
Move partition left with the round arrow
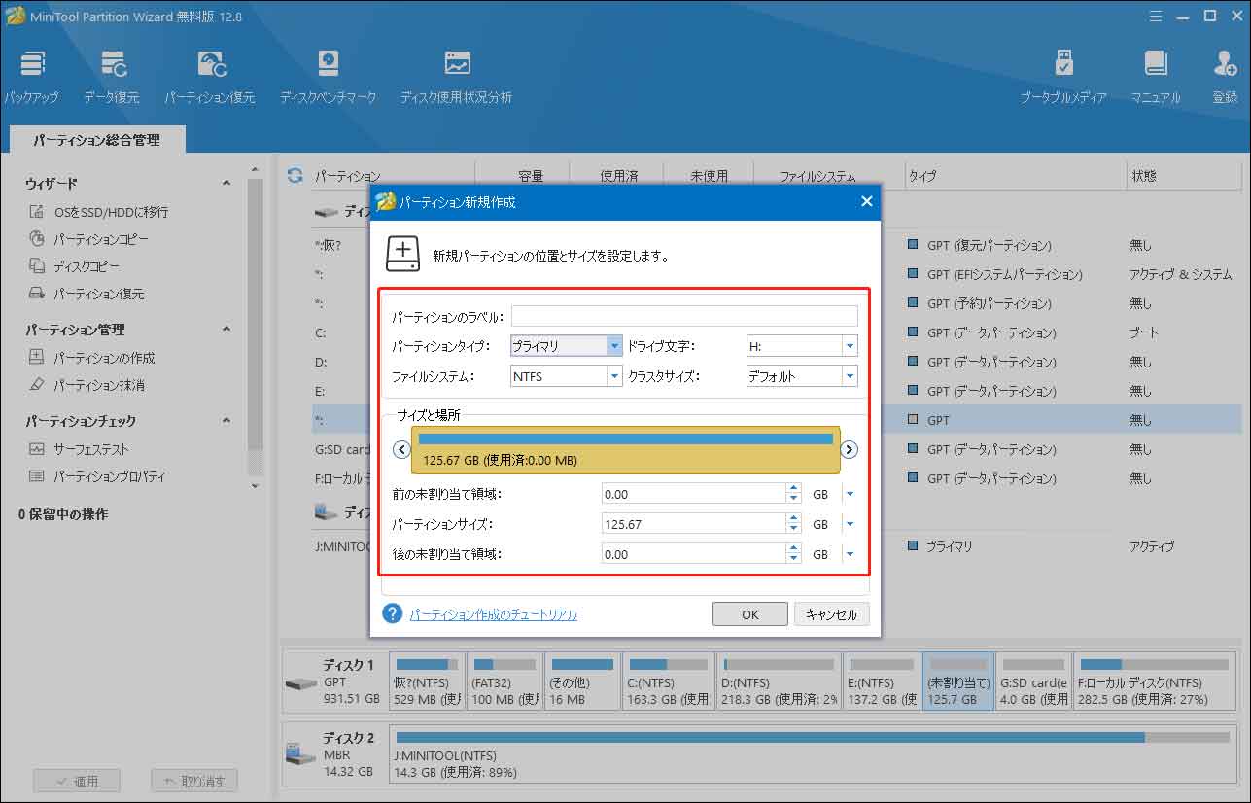(400, 449)
